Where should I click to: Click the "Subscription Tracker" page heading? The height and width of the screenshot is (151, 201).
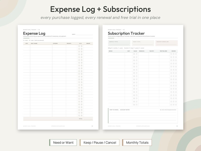(126, 33)
